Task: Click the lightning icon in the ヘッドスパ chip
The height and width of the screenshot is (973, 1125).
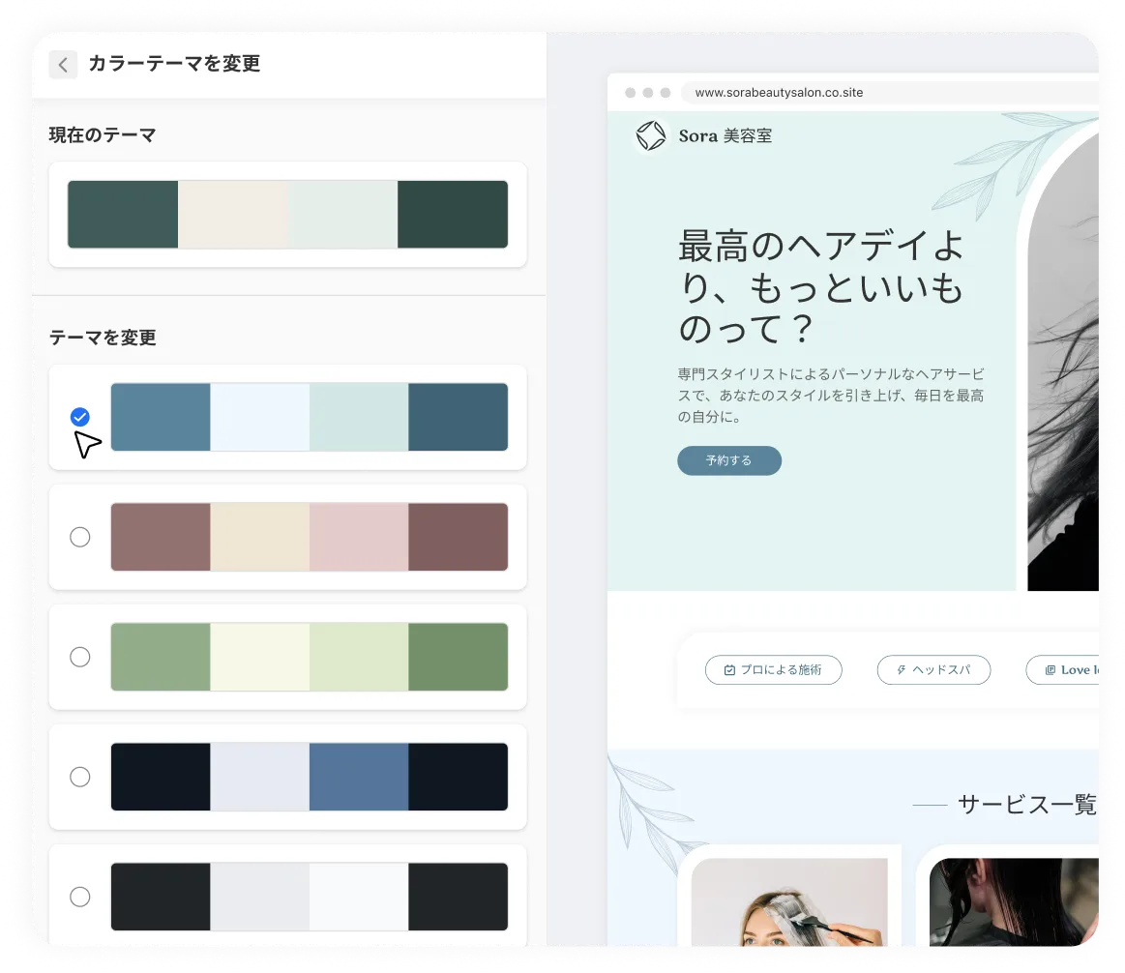Action: click(903, 669)
